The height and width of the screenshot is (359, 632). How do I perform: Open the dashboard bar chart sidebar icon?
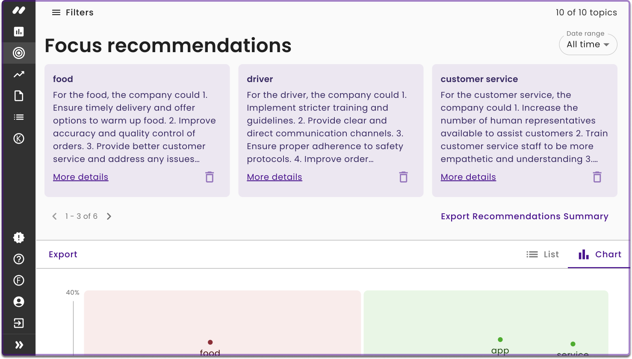19,32
